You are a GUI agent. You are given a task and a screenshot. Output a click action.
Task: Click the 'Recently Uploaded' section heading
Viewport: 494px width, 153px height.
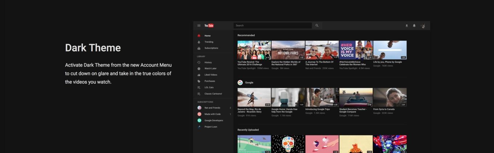point(248,130)
